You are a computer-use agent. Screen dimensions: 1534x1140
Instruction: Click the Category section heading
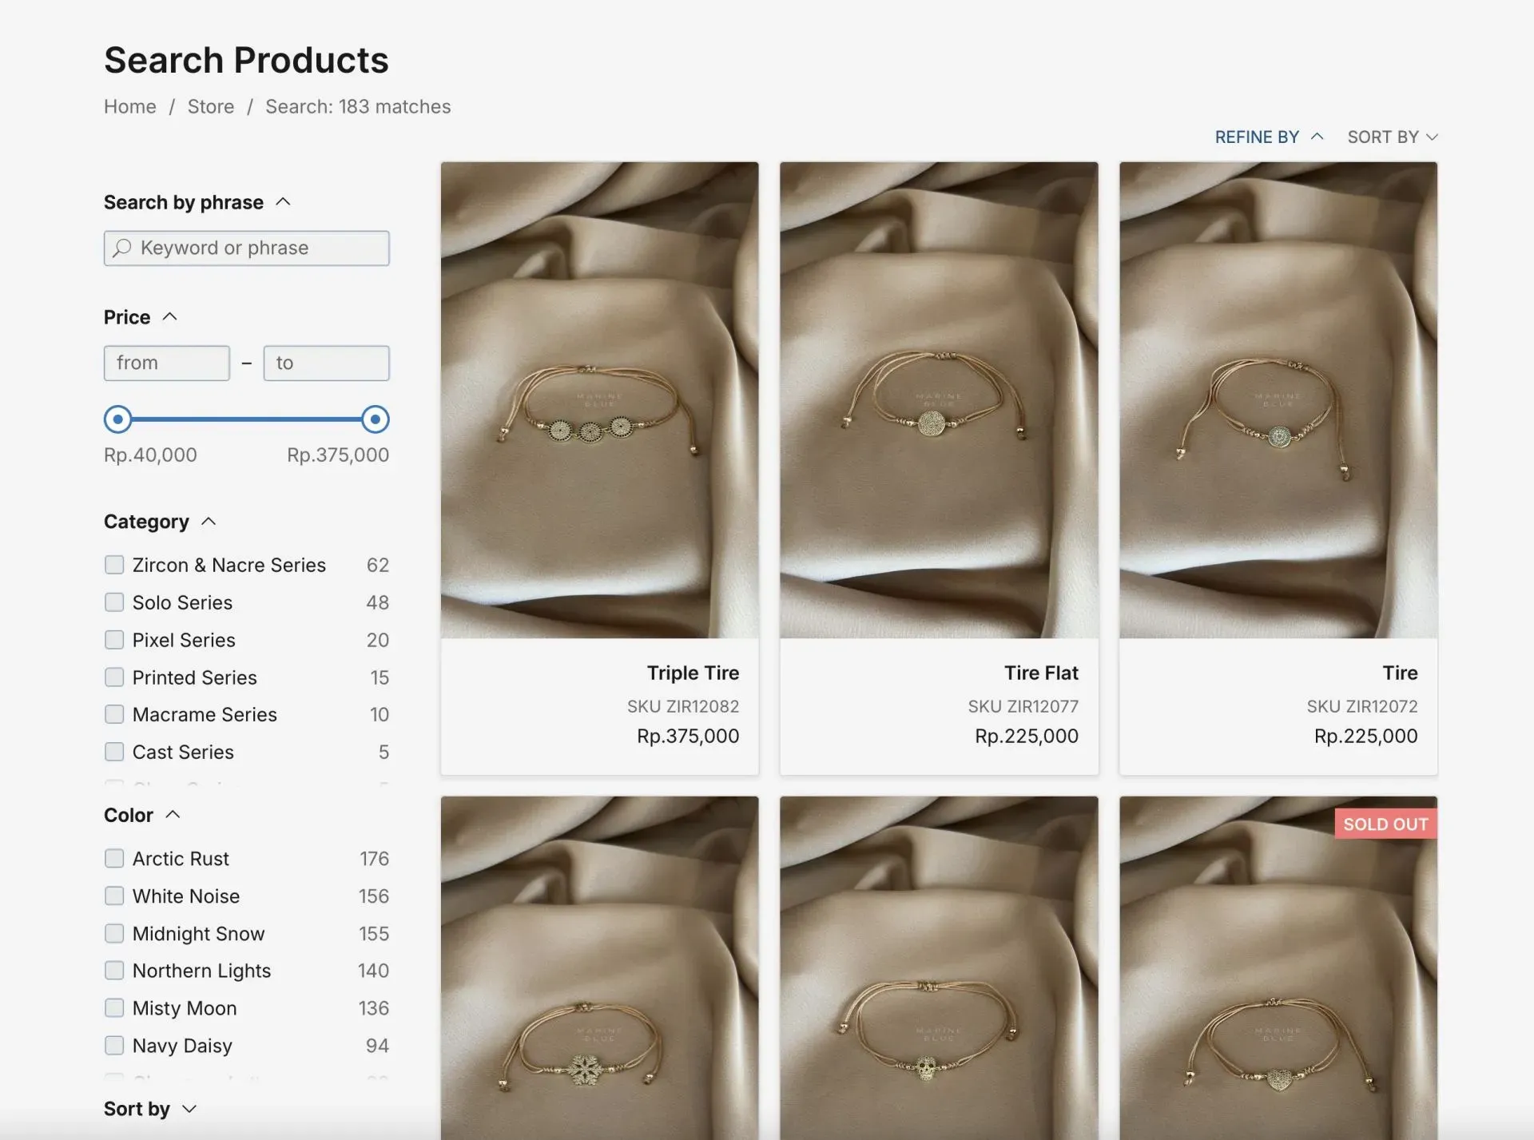(x=146, y=522)
